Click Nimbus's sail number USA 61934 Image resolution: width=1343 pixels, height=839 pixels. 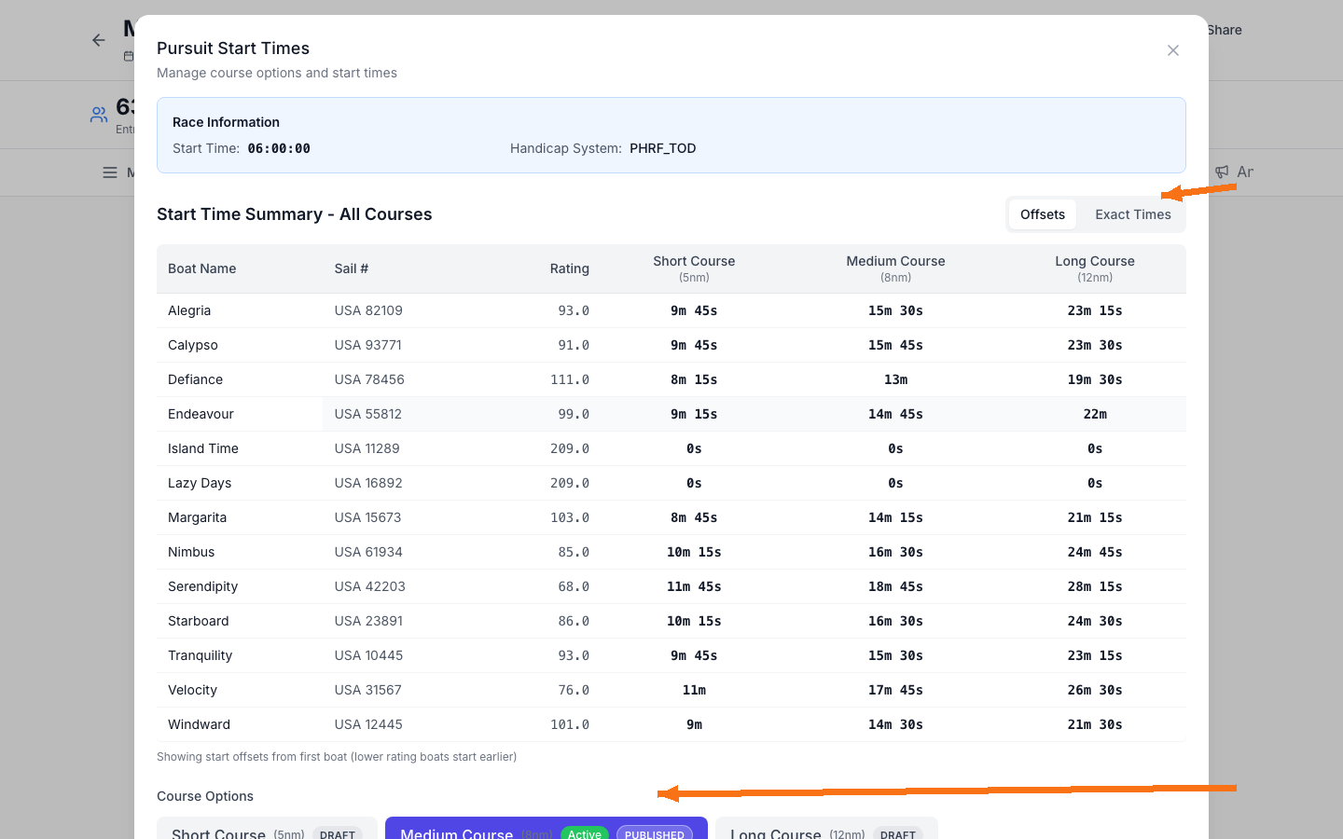click(x=367, y=552)
